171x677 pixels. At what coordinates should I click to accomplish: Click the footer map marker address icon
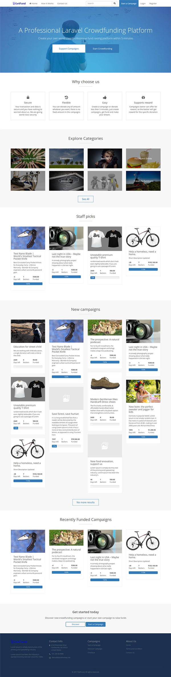click(x=50, y=645)
